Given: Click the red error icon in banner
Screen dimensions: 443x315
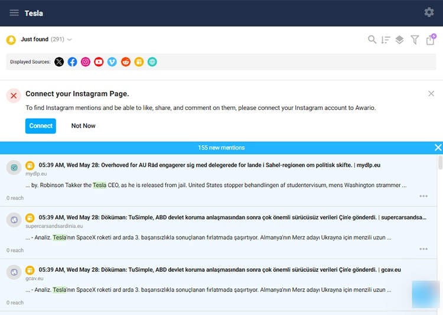Looking at the screenshot, I should [14, 96].
